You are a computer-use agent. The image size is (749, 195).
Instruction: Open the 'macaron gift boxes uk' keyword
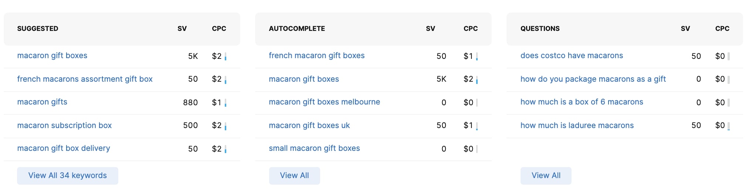pos(309,125)
